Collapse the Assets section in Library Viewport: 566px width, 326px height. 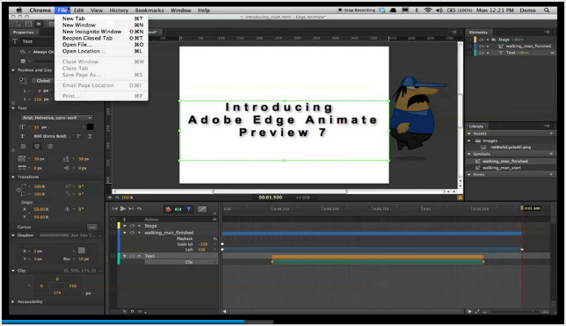click(469, 134)
